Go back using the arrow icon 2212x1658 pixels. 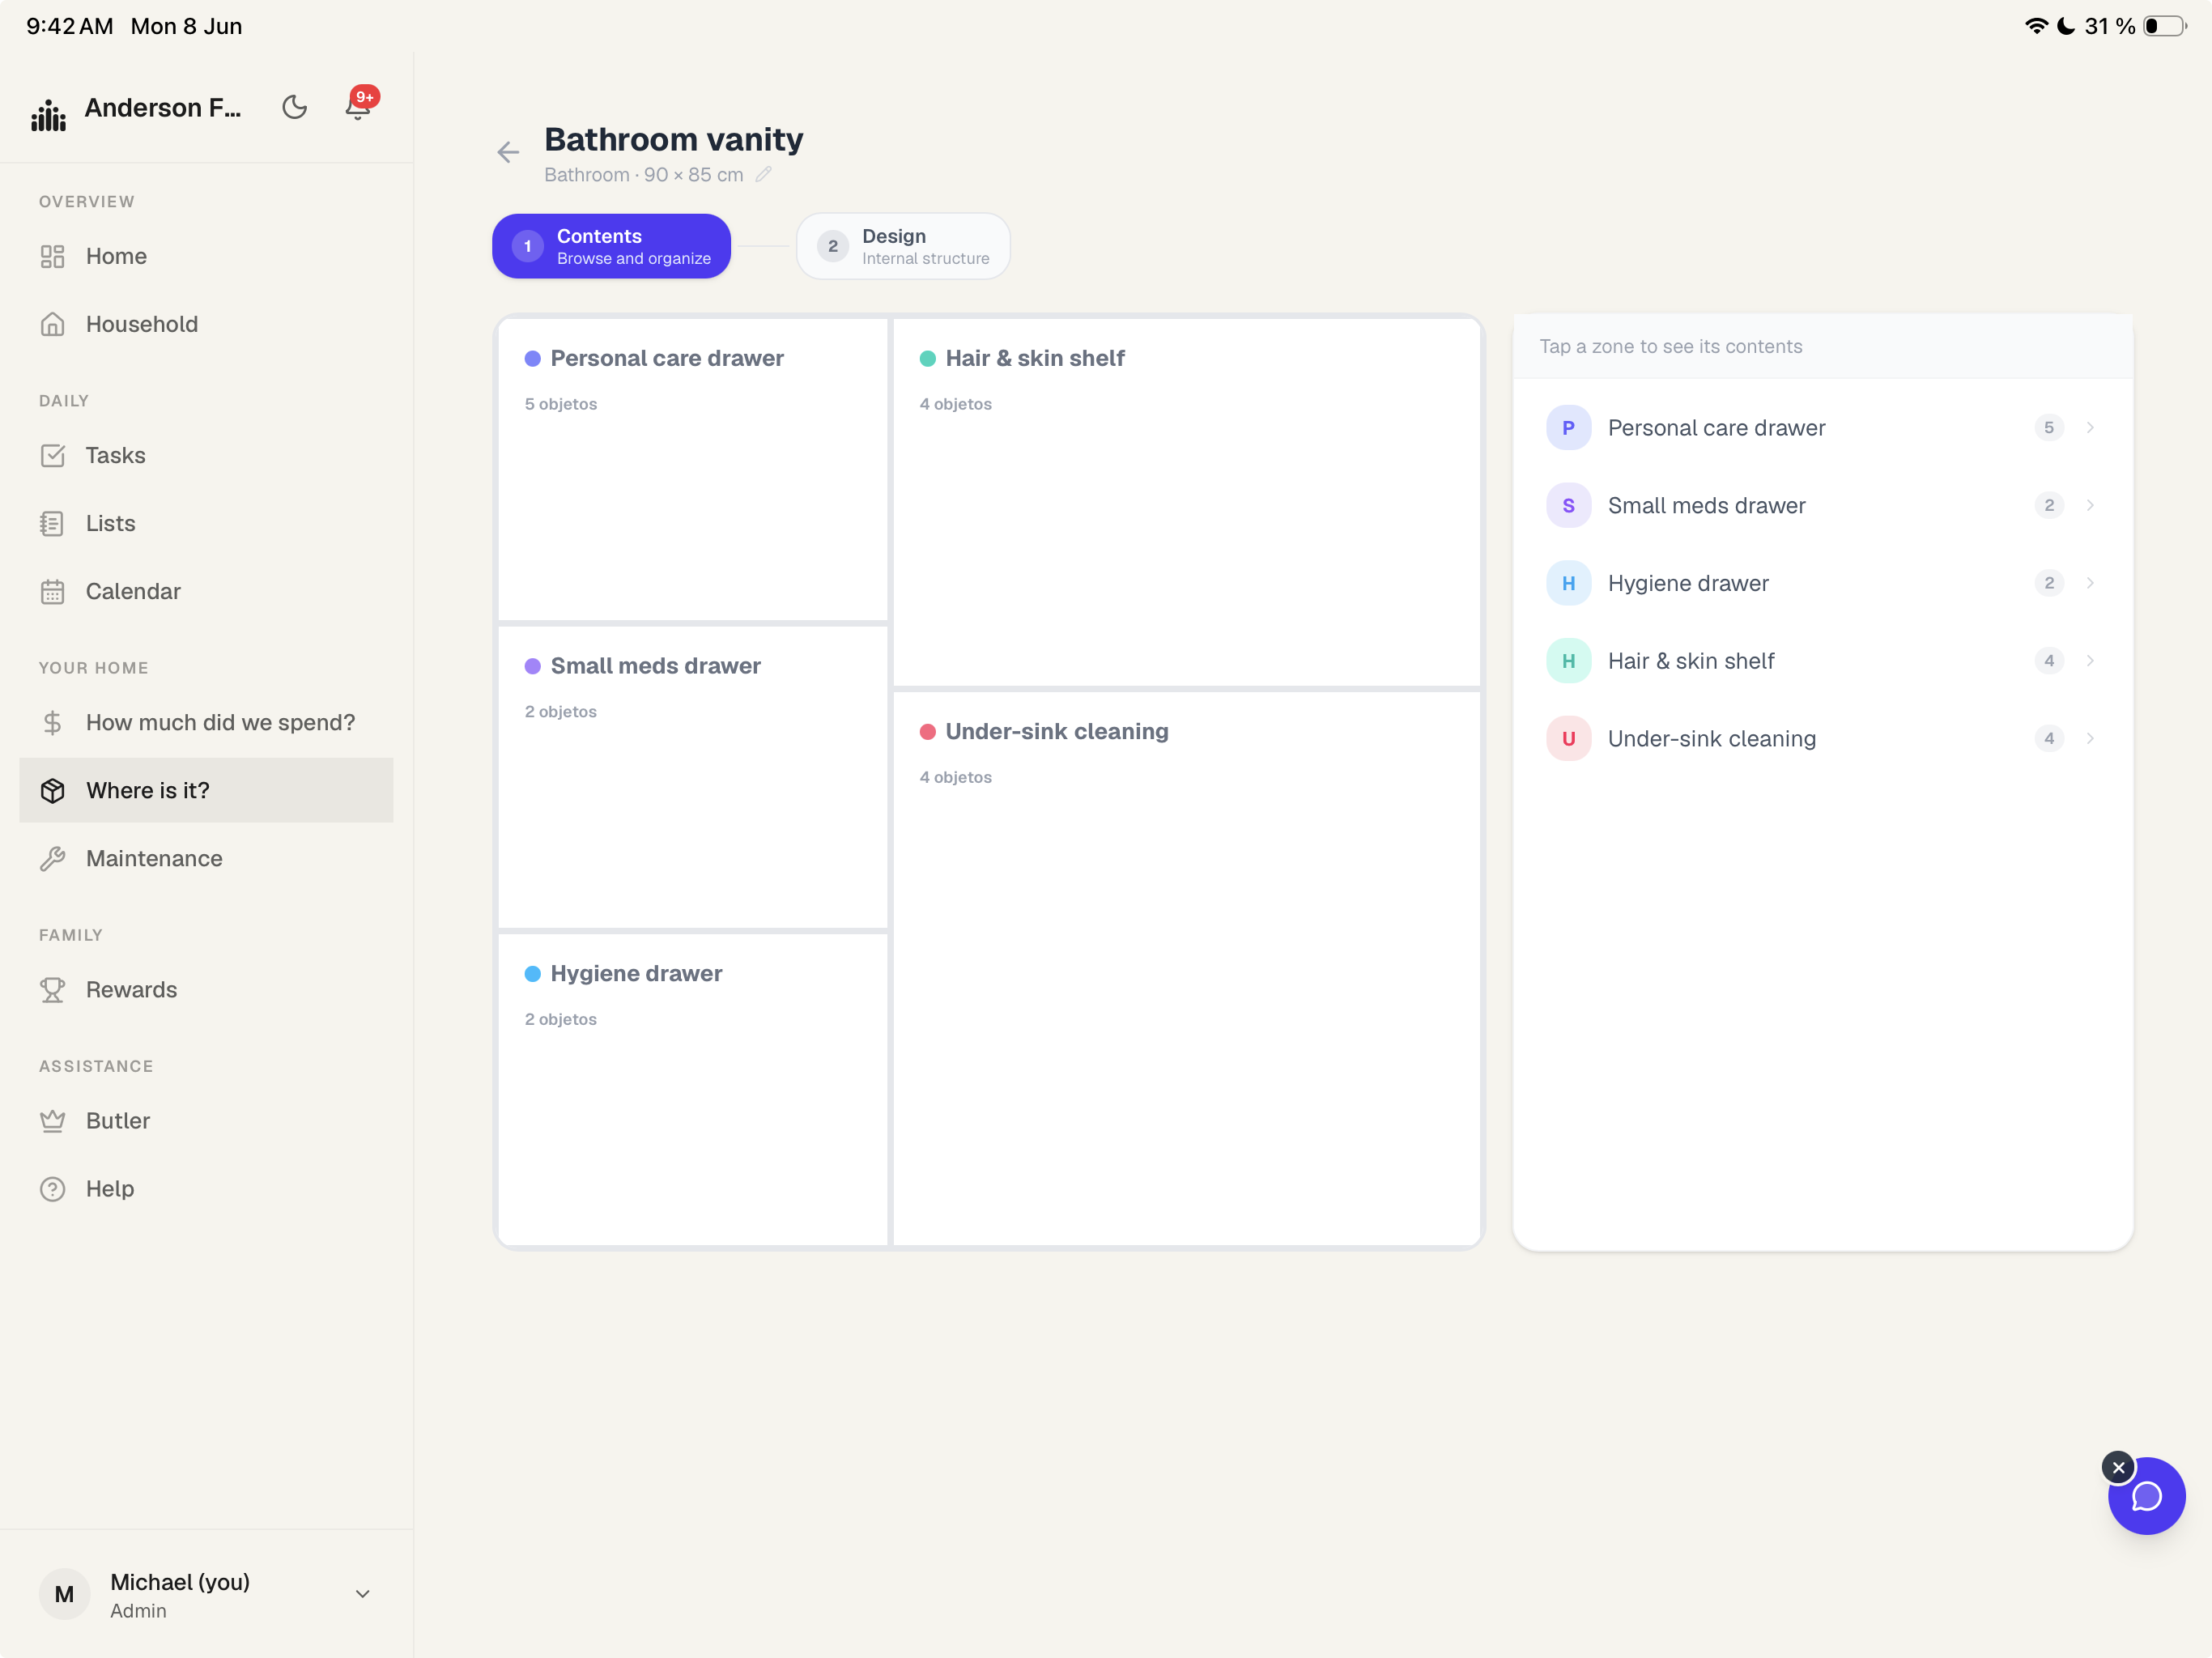coord(508,152)
